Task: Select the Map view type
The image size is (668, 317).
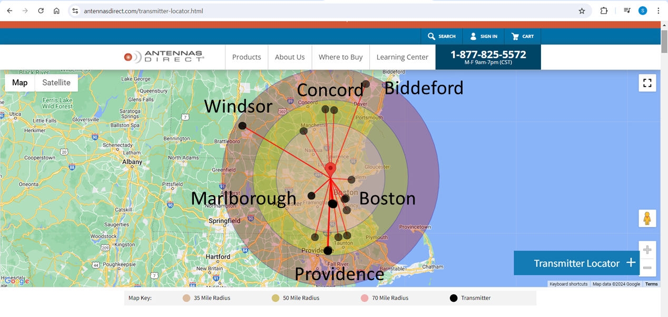Action: pyautogui.click(x=20, y=83)
